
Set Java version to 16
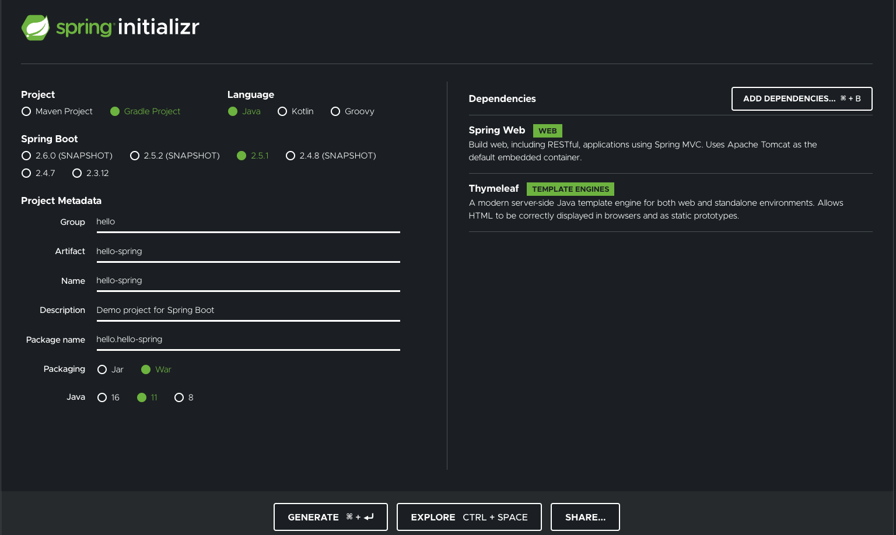tap(102, 397)
